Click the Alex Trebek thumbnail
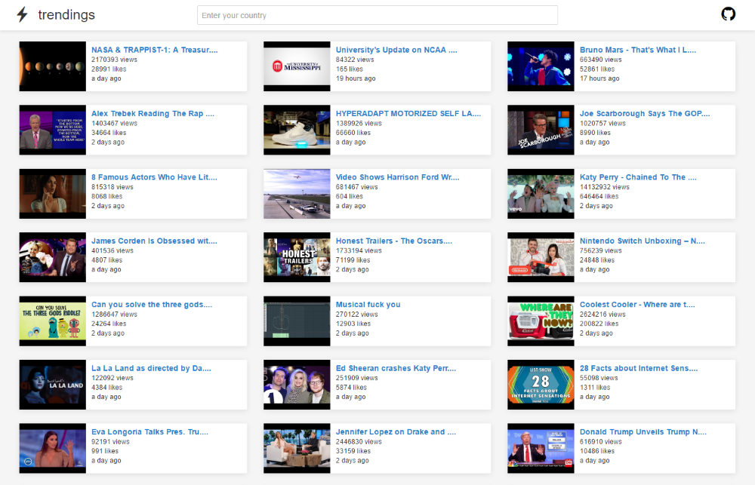 click(x=53, y=130)
